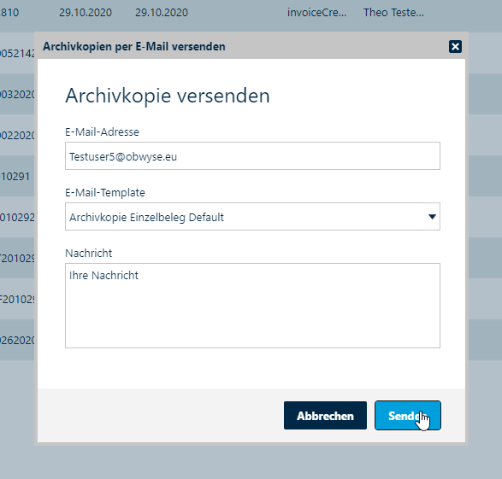Select the invoiceCre... cell in background table
This screenshot has width=502, height=479.
[x=316, y=13]
